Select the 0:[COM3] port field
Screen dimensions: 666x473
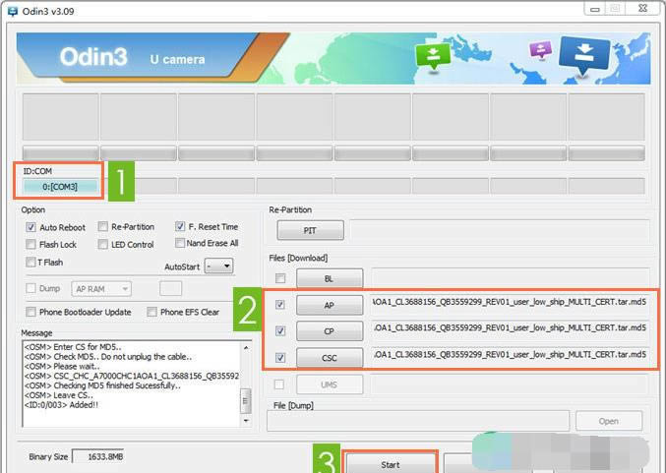click(x=62, y=186)
